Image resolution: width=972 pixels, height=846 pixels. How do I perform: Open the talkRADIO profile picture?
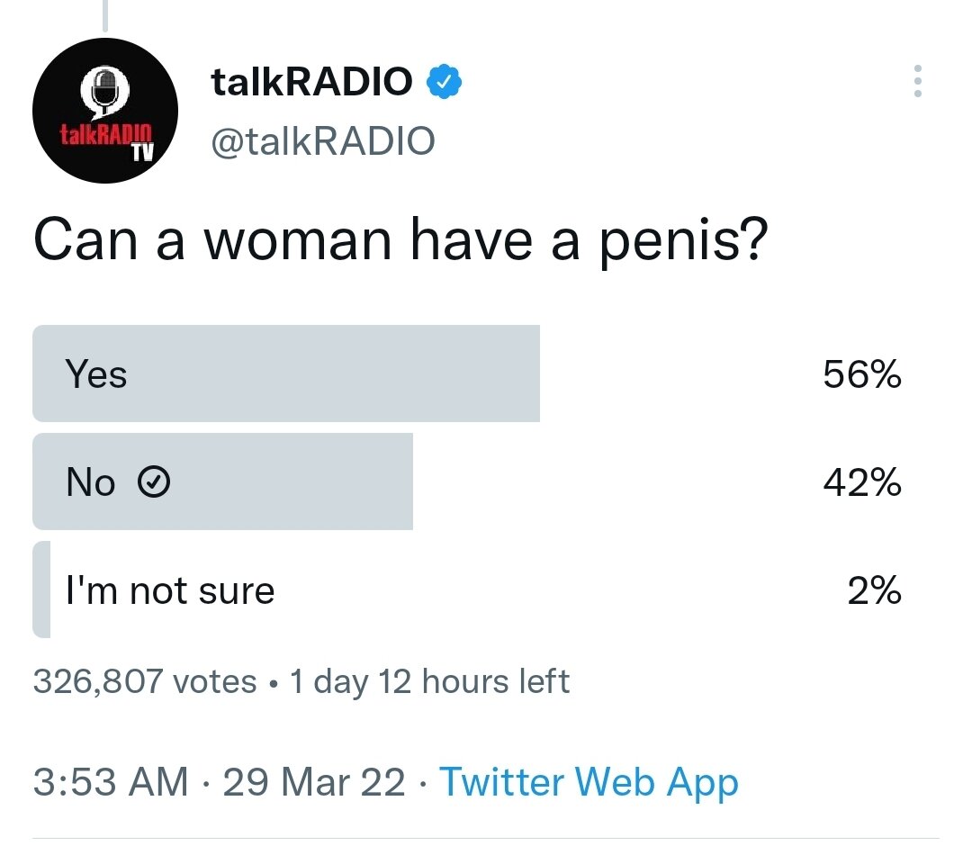point(105,111)
